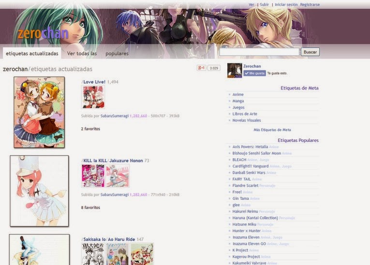This screenshot has width=370, height=265.
Task: Open the Inazuma Eleven GO tag
Action: [249, 244]
